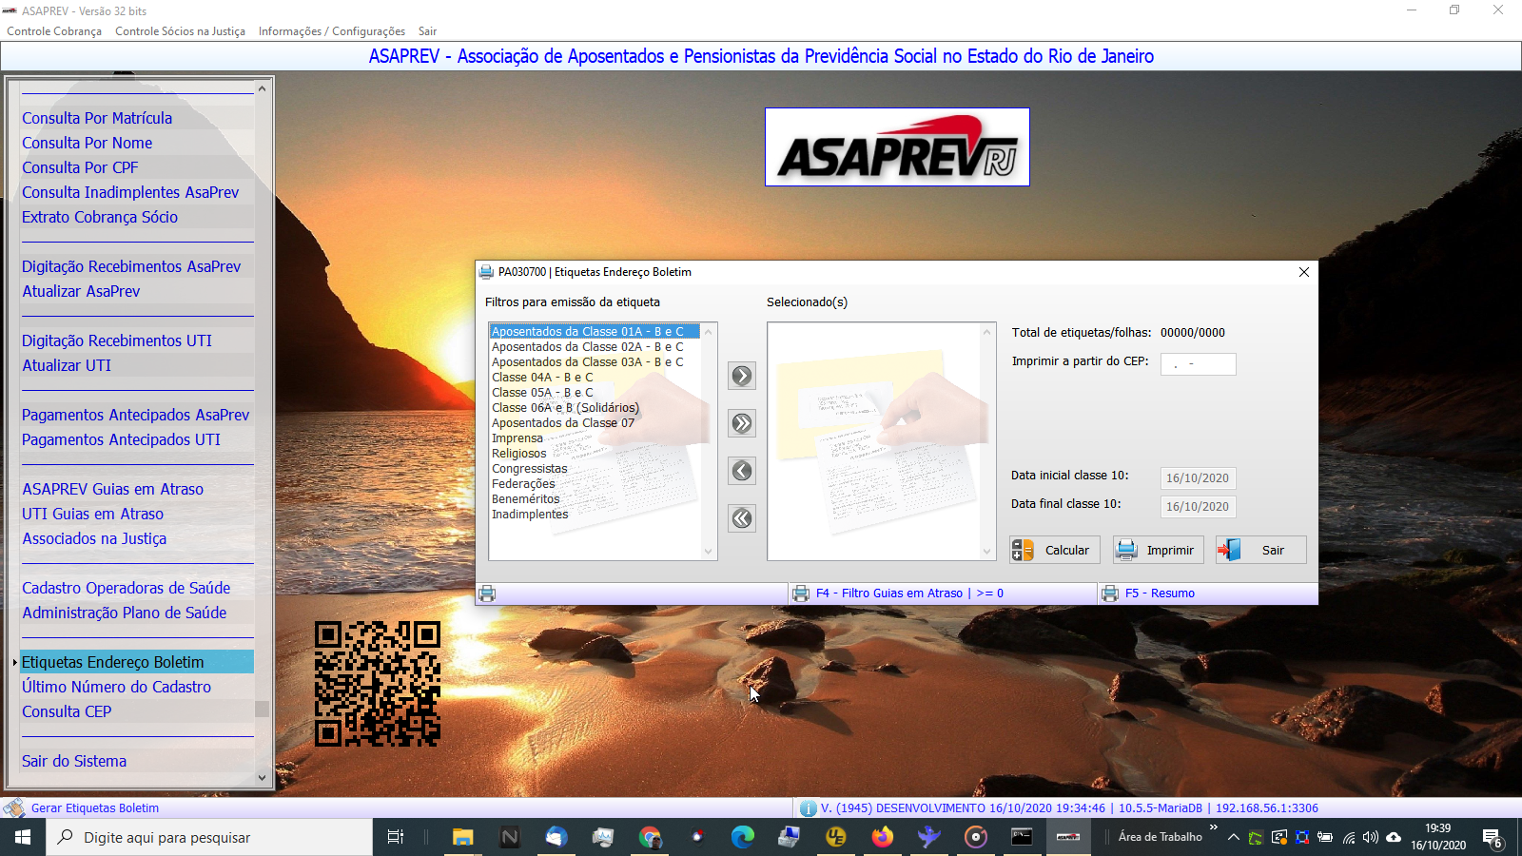The image size is (1522, 856).
Task: Open Firefox from the taskbar
Action: 883,837
